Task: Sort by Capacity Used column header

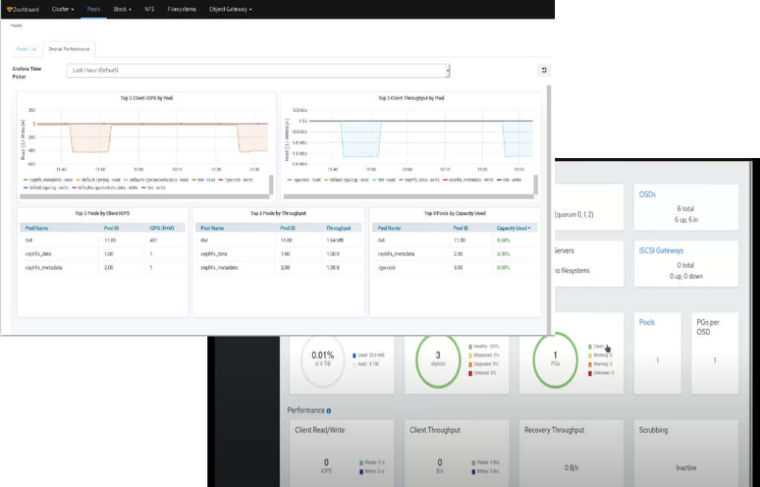Action: coord(513,228)
